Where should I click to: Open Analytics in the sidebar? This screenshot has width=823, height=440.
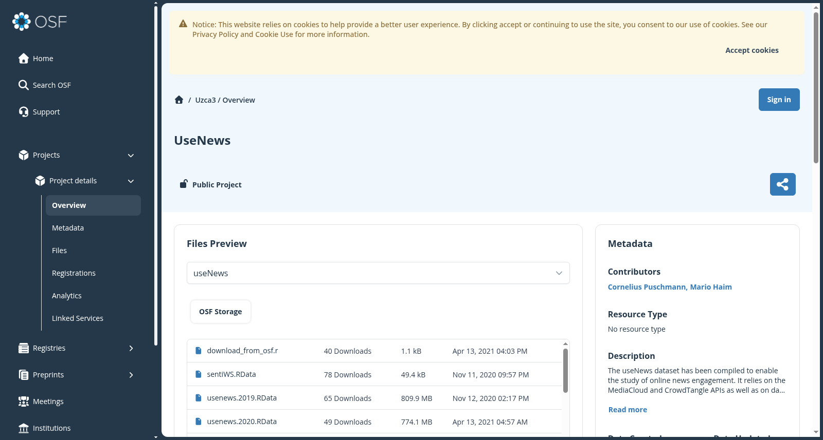(93, 296)
